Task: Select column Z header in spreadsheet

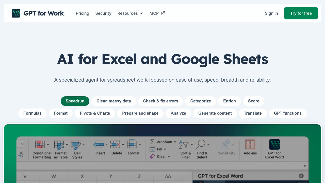Action: [x=139, y=176]
